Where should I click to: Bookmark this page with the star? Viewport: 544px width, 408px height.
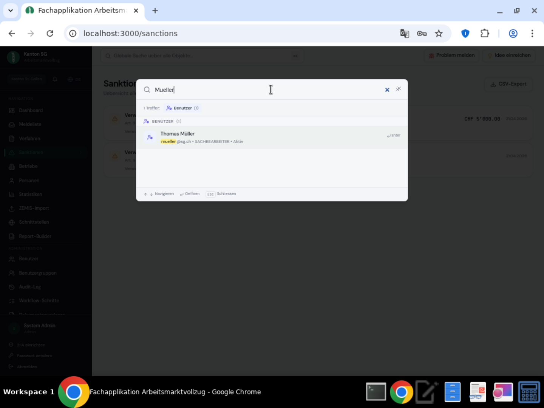point(439,34)
